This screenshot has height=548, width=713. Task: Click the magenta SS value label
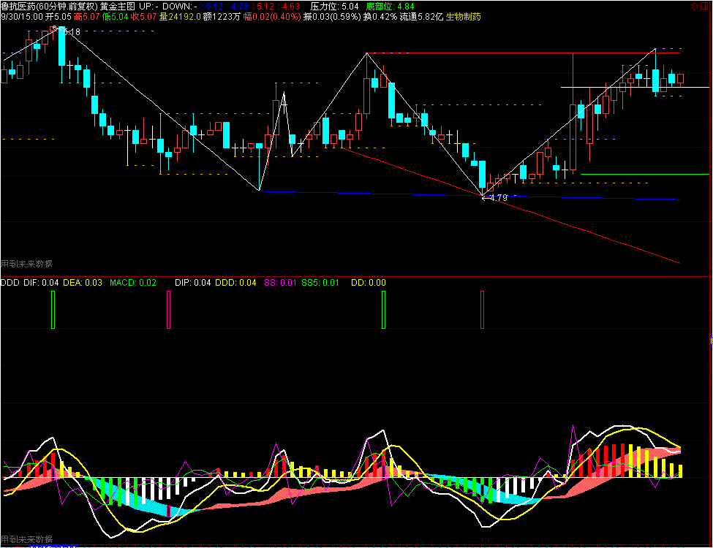click(280, 283)
